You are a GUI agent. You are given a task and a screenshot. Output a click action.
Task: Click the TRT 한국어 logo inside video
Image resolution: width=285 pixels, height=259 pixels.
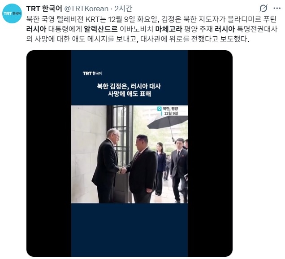coord(92,73)
